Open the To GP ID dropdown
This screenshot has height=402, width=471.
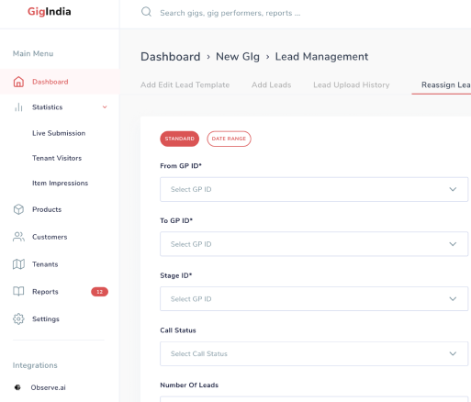(x=314, y=244)
